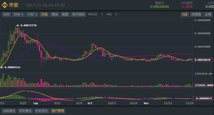Switch to 日线 daily candles
Image resolution: width=214 pixels, height=115 pixels.
45,14
